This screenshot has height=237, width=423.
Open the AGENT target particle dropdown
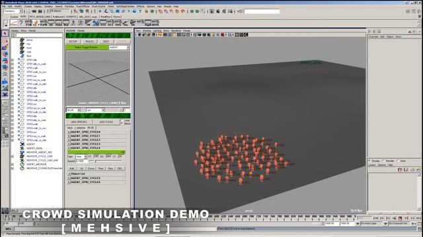(119, 47)
